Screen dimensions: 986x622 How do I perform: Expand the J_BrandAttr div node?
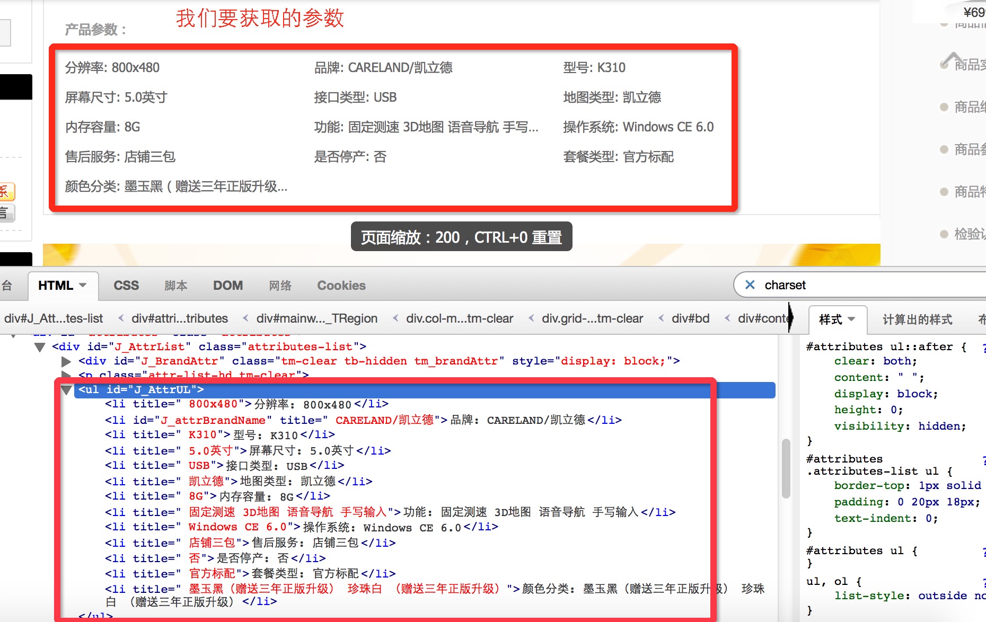pyautogui.click(x=66, y=361)
